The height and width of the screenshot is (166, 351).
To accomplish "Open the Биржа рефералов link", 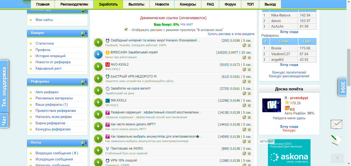I will tap(50, 123).
